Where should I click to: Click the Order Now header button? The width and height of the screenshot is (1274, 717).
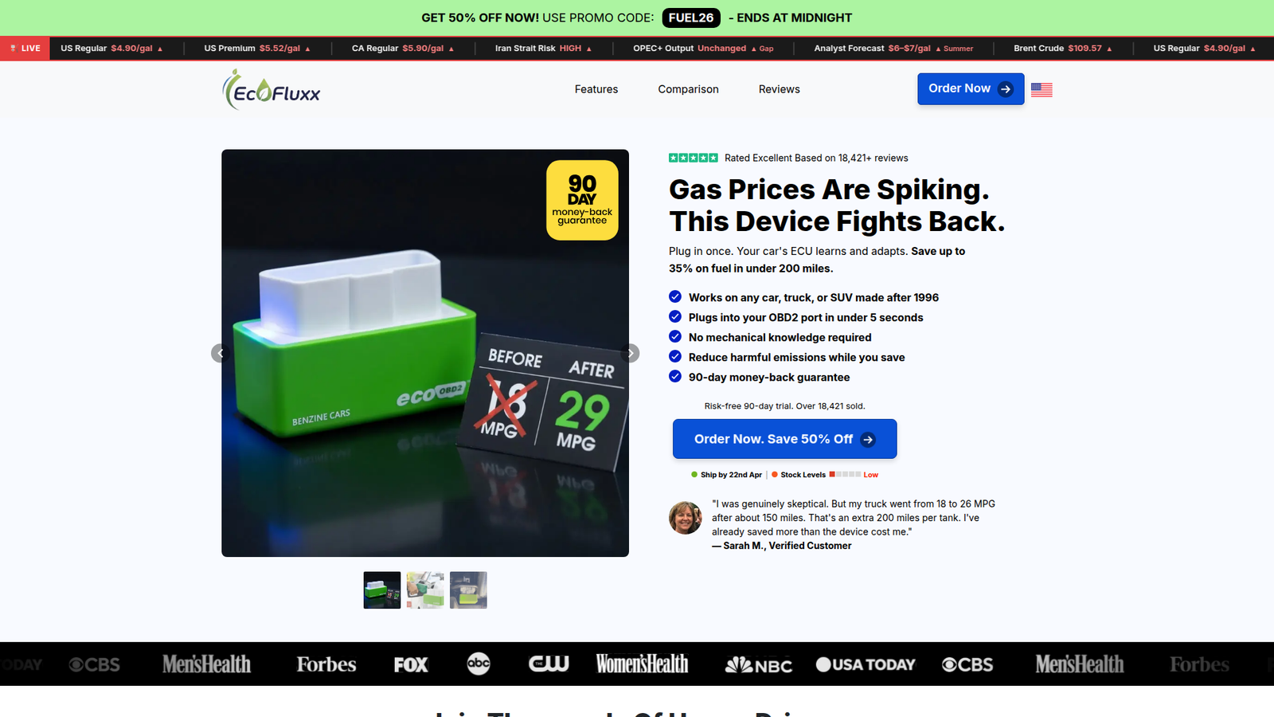[x=971, y=89]
